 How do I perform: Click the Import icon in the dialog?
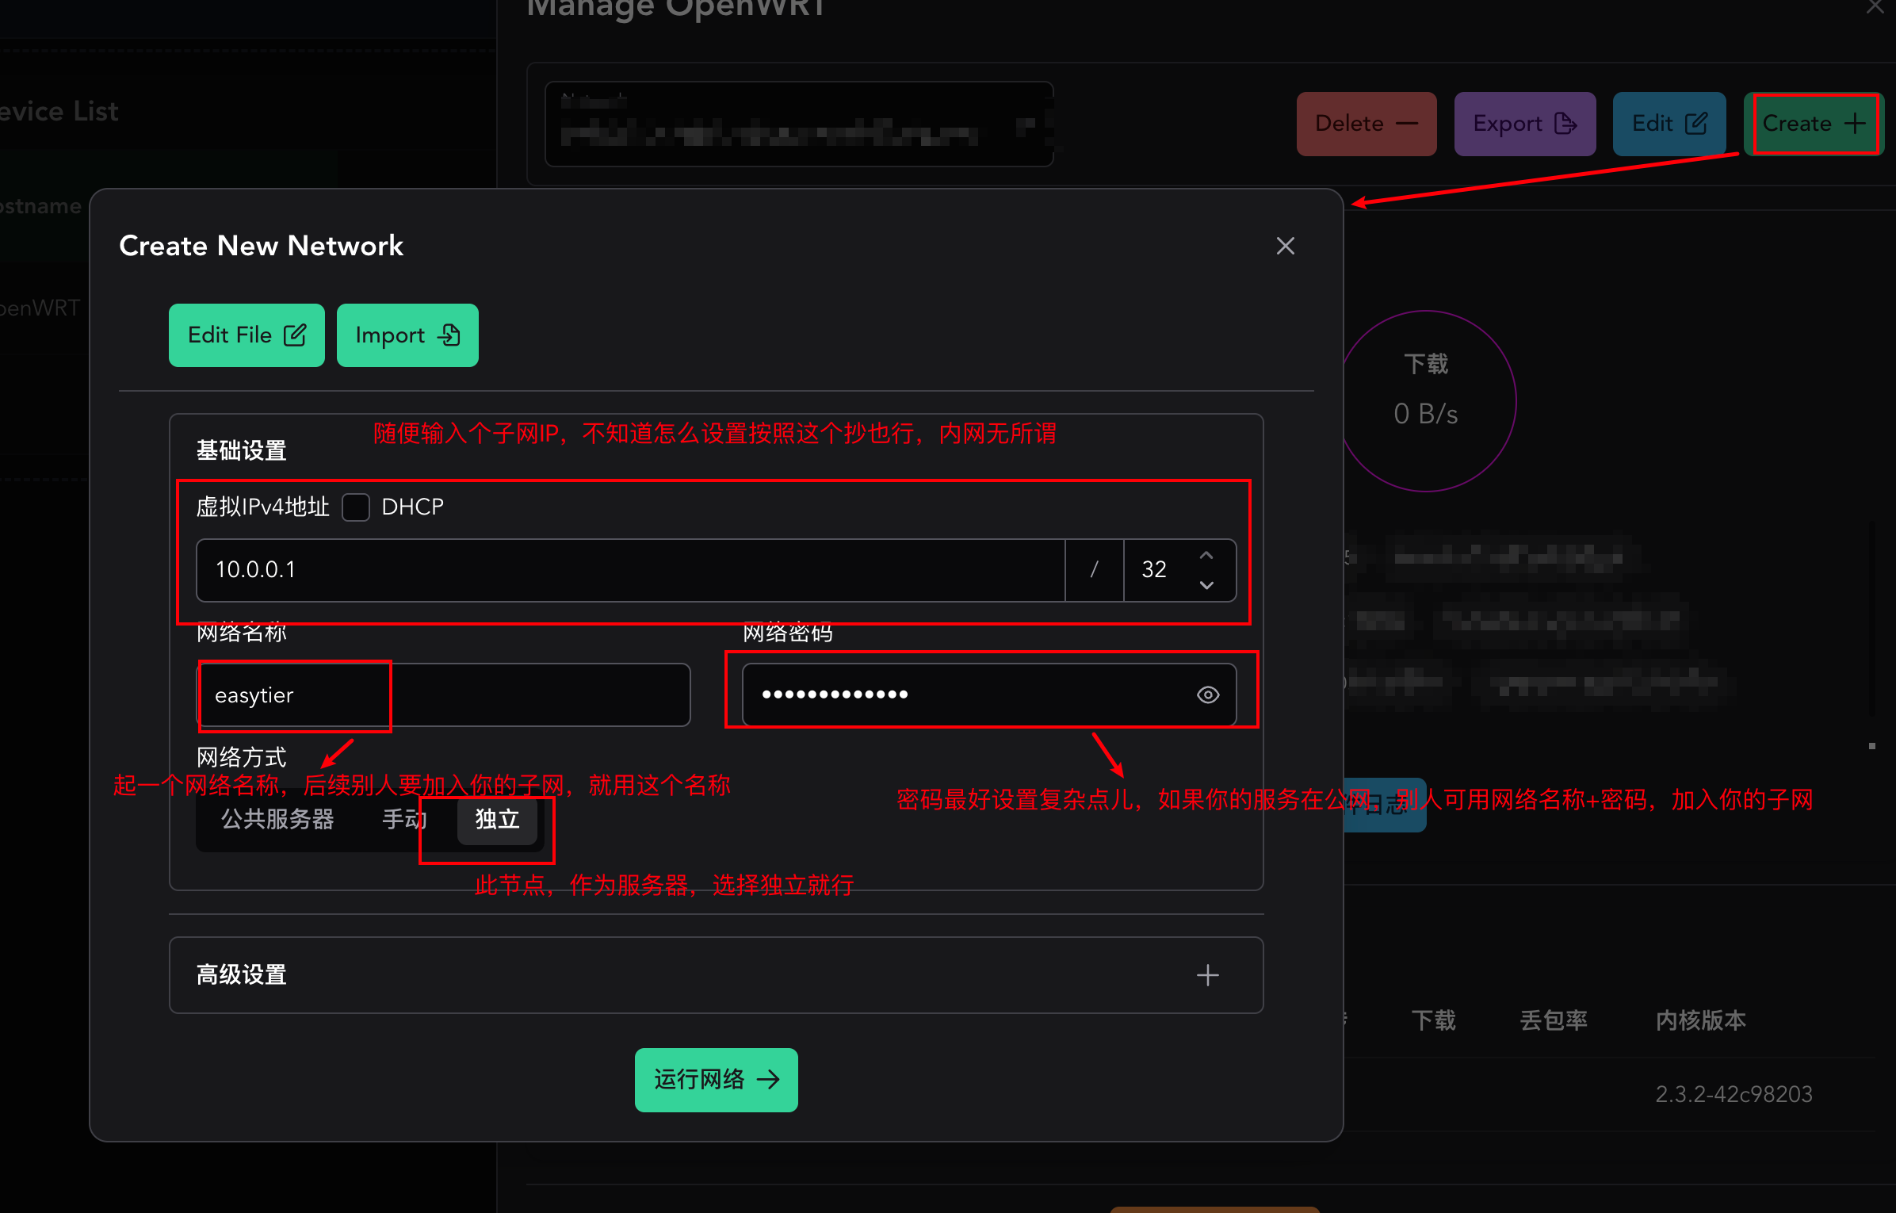pyautogui.click(x=449, y=335)
